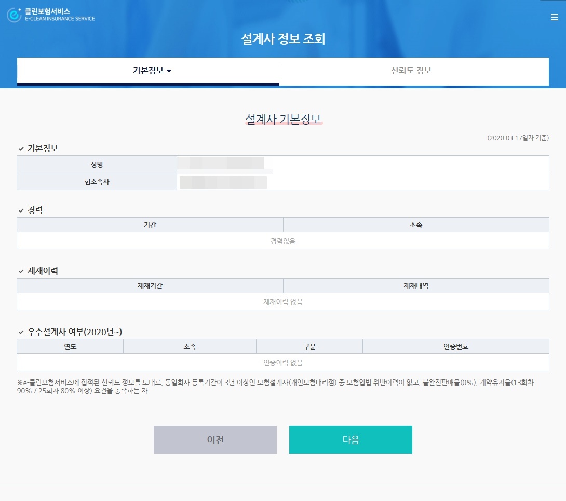Image resolution: width=566 pixels, height=501 pixels.
Task: Click the 성명 field value area
Action: point(363,164)
